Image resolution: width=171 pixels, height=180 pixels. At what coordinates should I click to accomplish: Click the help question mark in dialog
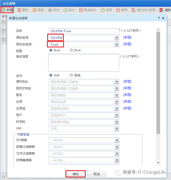pos(159,18)
